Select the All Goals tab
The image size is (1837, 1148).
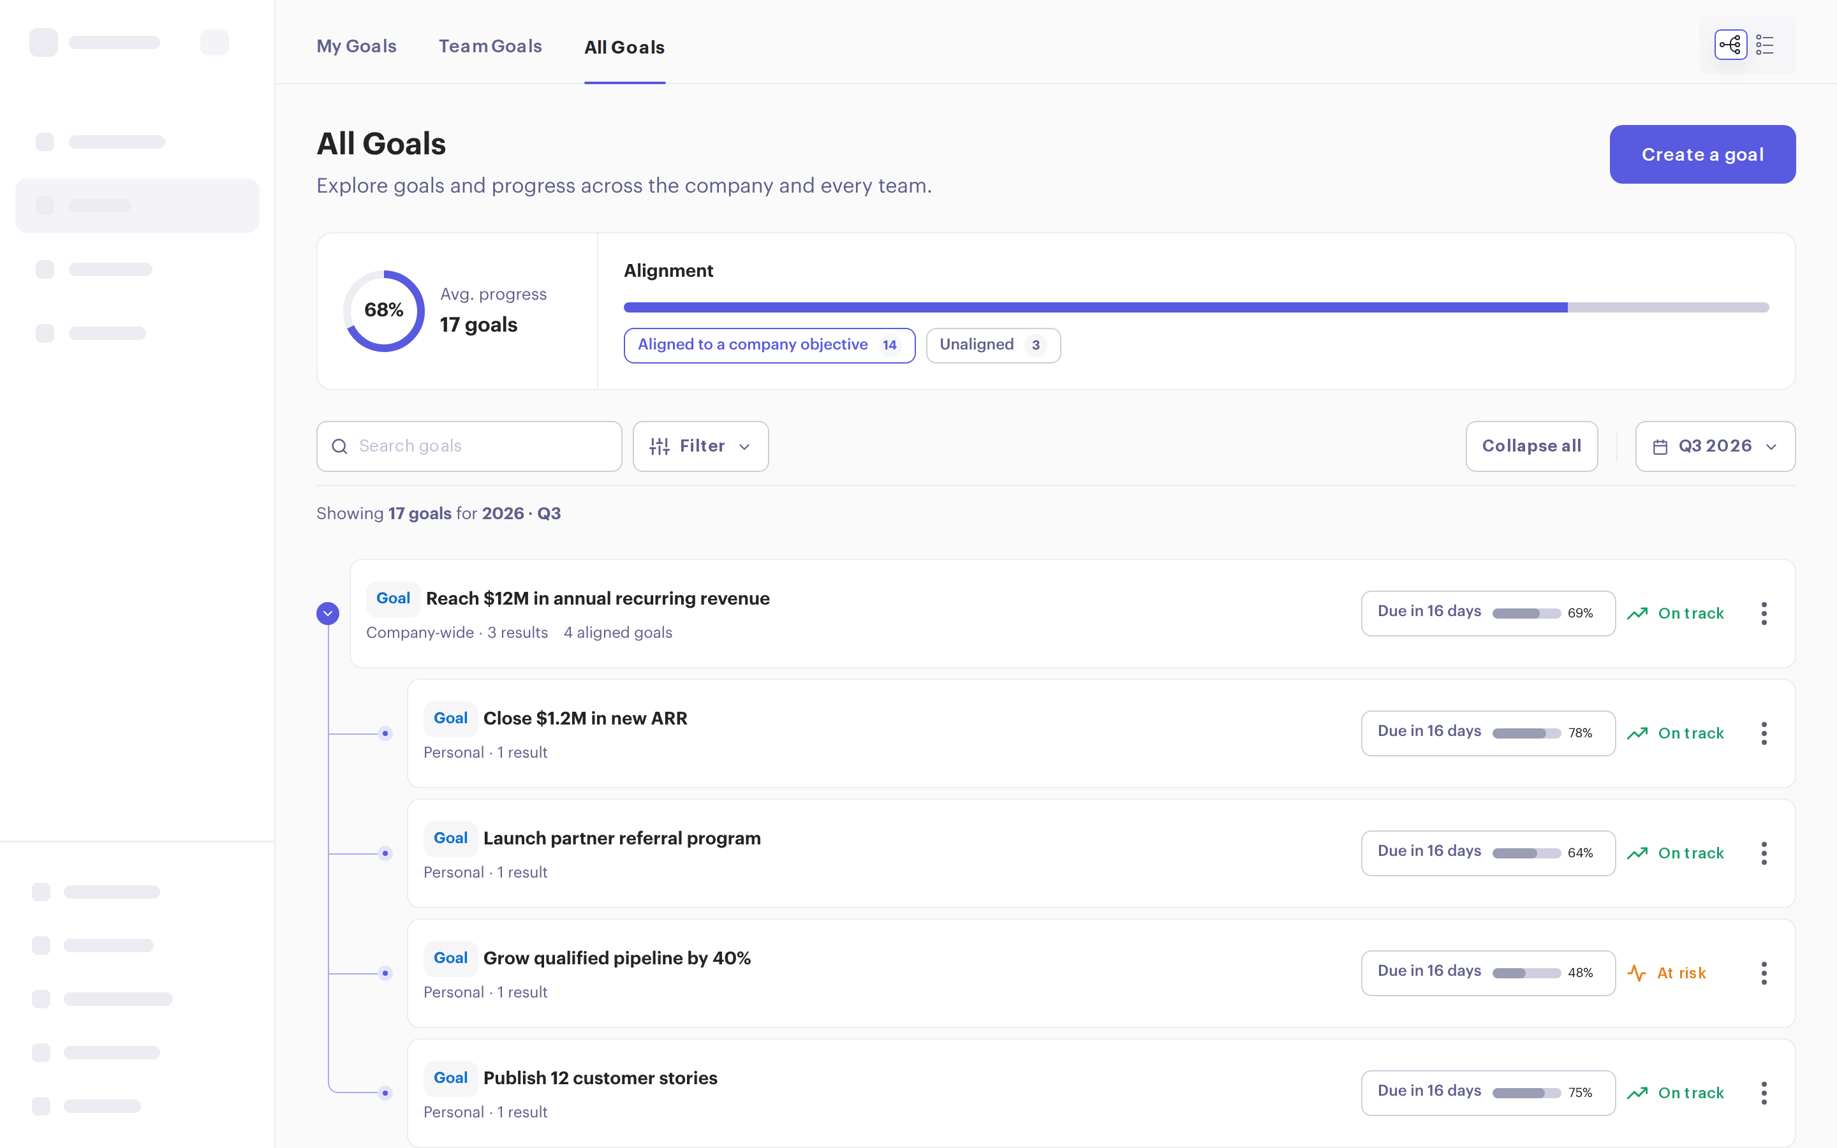click(x=624, y=47)
